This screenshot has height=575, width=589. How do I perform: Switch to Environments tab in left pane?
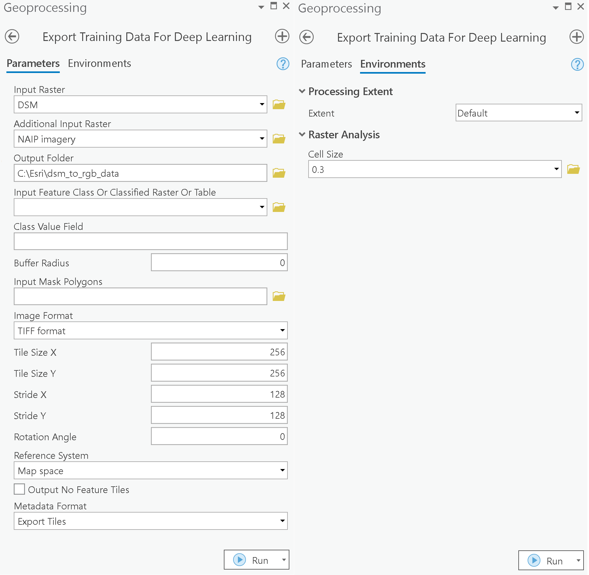pyautogui.click(x=99, y=64)
